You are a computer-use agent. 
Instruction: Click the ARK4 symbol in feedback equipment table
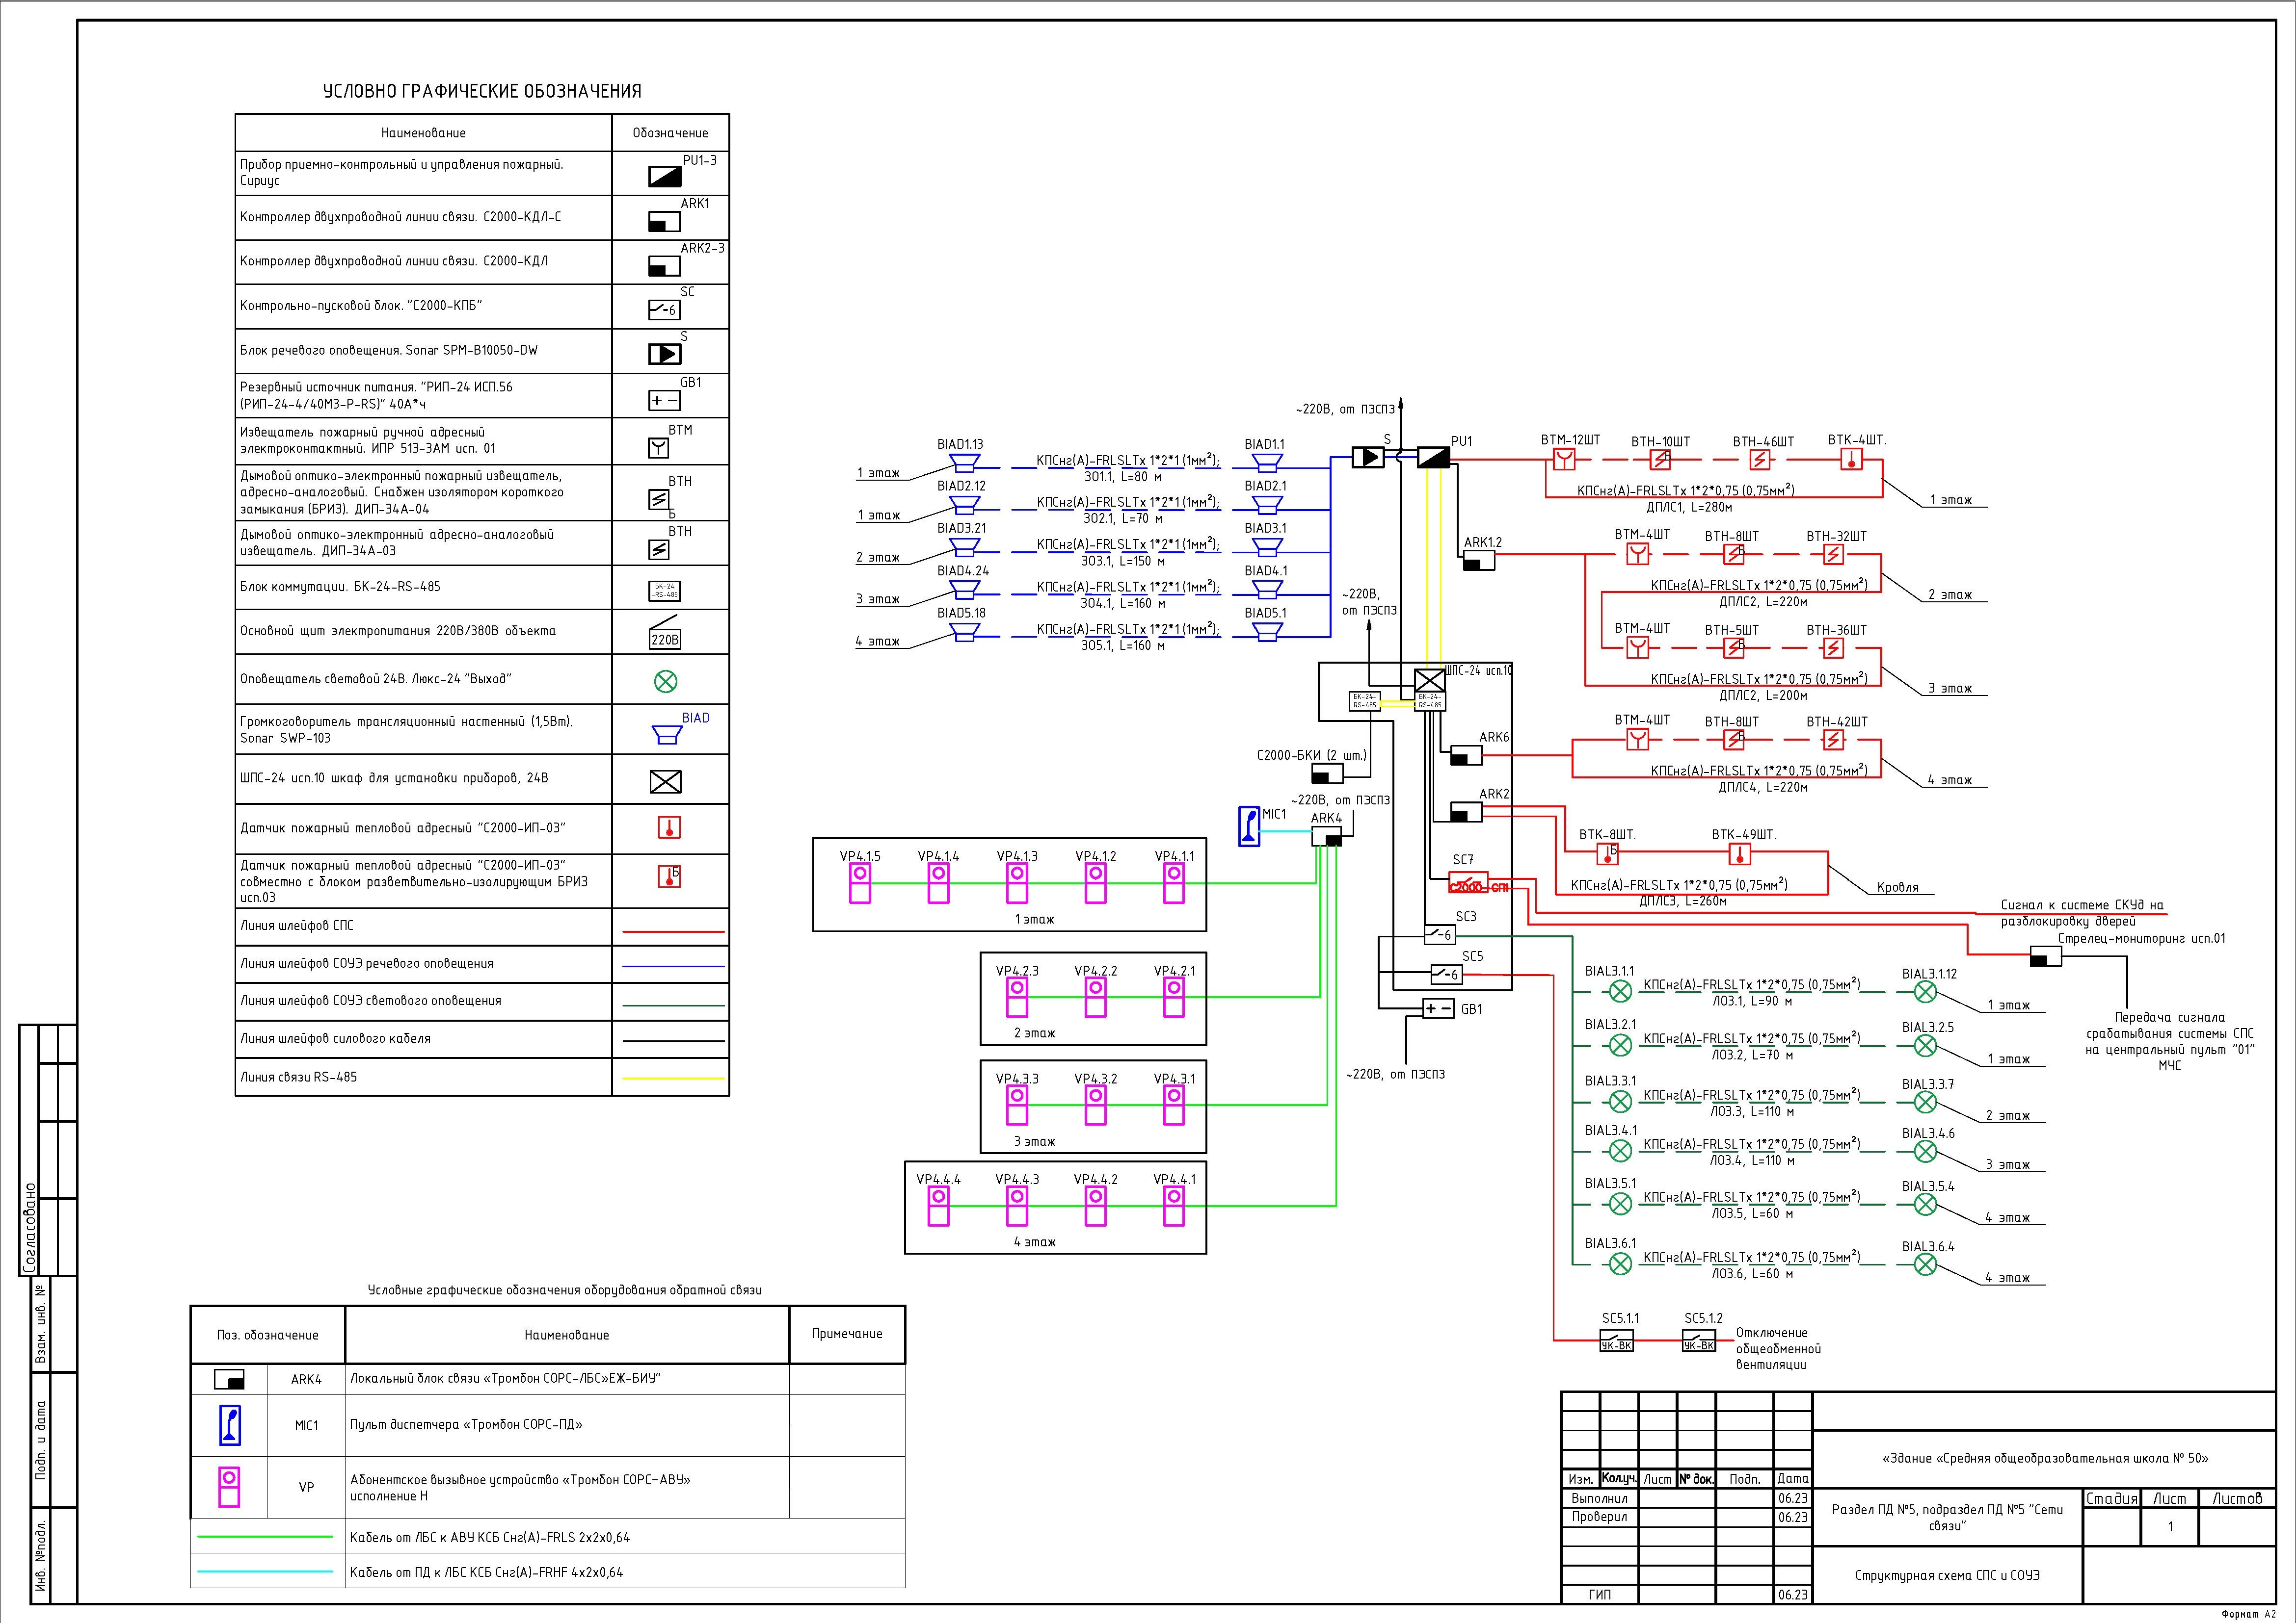coord(230,1379)
